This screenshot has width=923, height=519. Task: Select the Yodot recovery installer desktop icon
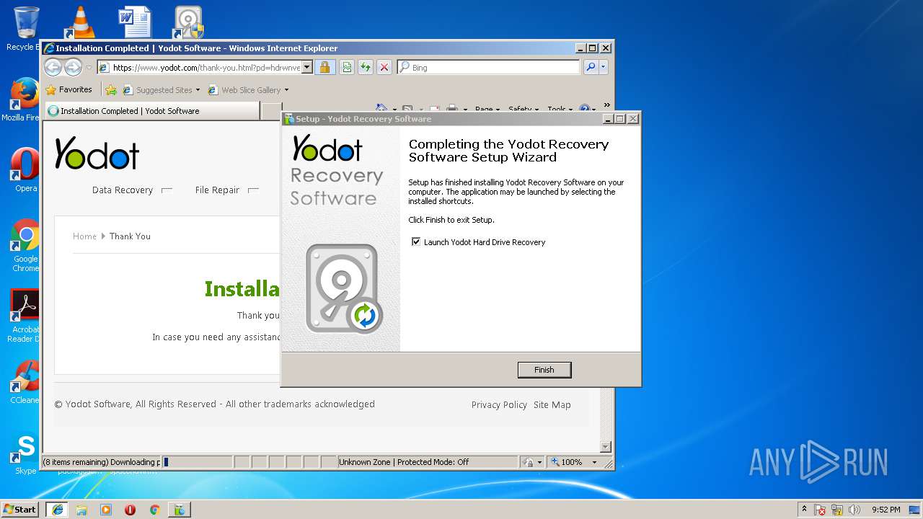pos(188,23)
